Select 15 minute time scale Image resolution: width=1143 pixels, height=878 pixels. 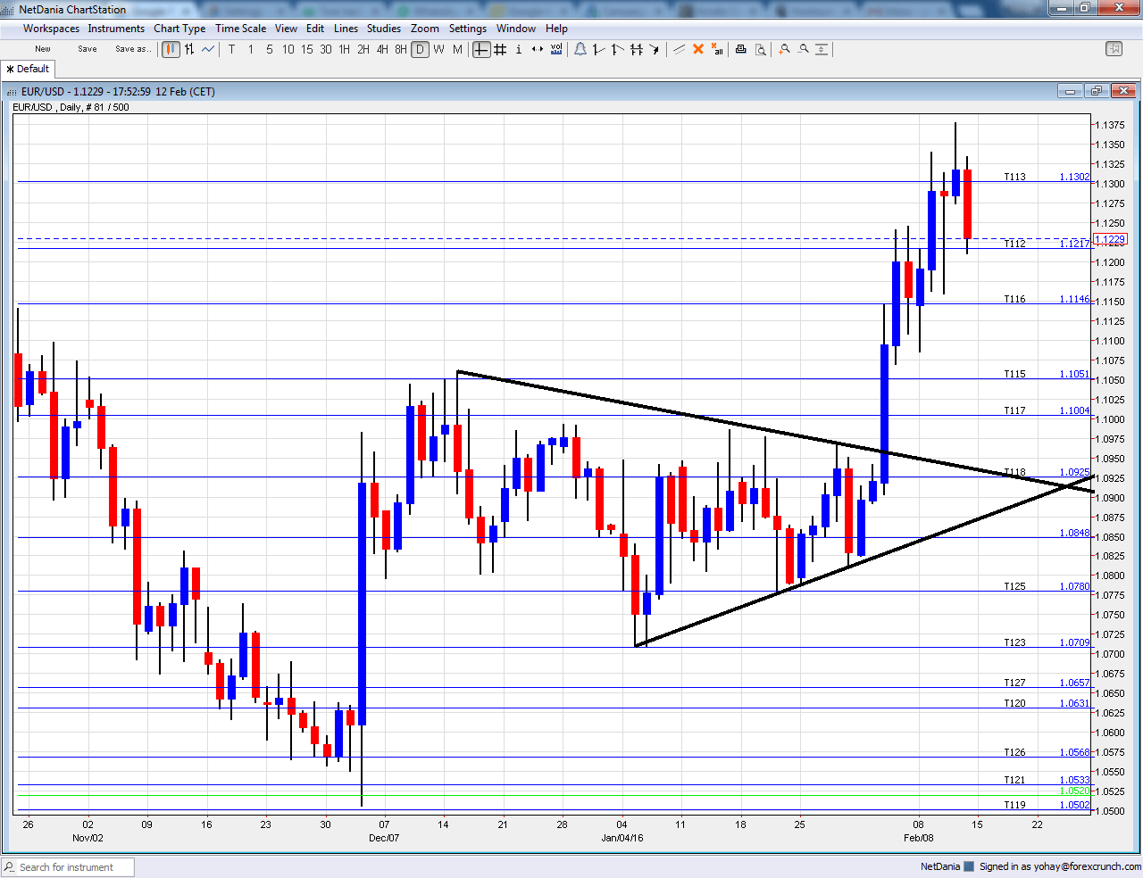pyautogui.click(x=307, y=49)
